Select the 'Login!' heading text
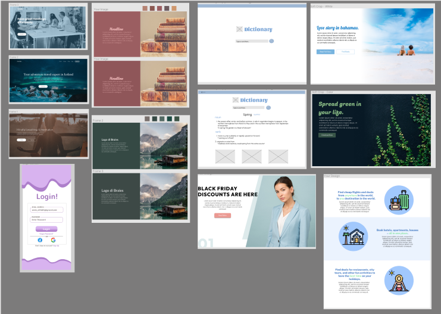Screen dimensions: 441x314 point(47,196)
